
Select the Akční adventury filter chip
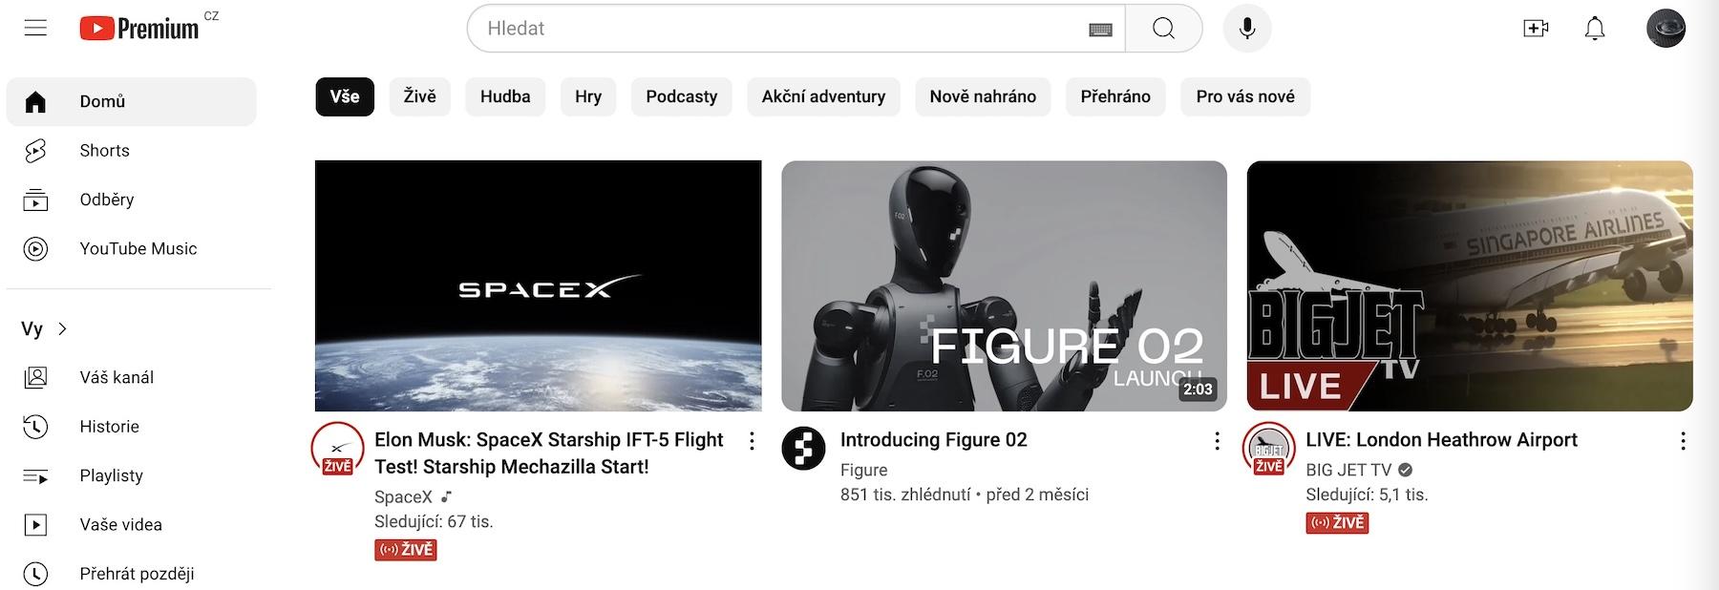(823, 96)
